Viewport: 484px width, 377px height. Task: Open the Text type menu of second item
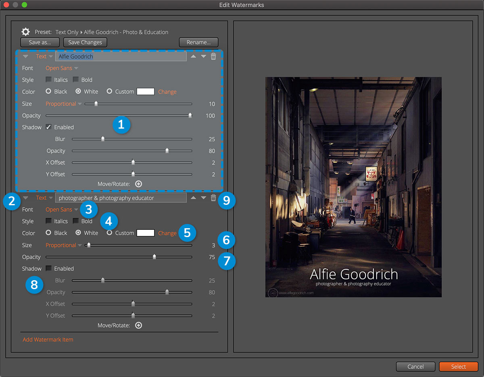[44, 198]
